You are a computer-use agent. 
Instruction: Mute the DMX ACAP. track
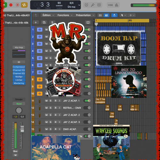point(46,129)
